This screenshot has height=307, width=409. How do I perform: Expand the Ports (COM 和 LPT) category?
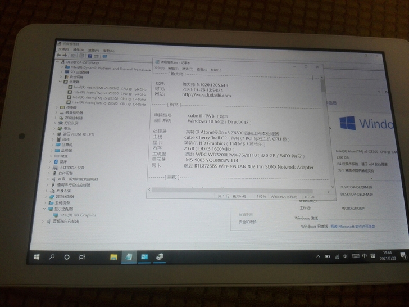pos(54,134)
